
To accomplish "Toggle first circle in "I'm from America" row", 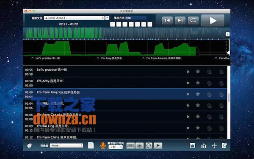I will (x=209, y=95).
